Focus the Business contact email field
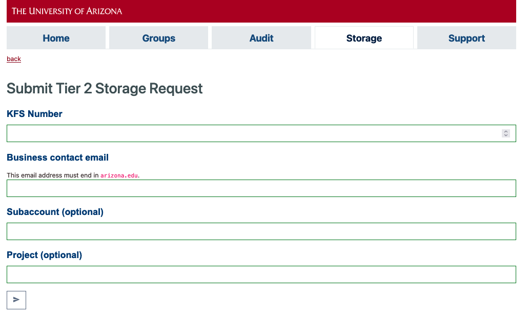 click(x=261, y=188)
